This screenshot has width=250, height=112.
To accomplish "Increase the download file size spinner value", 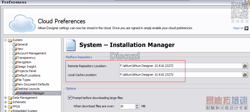I will point(137,105).
